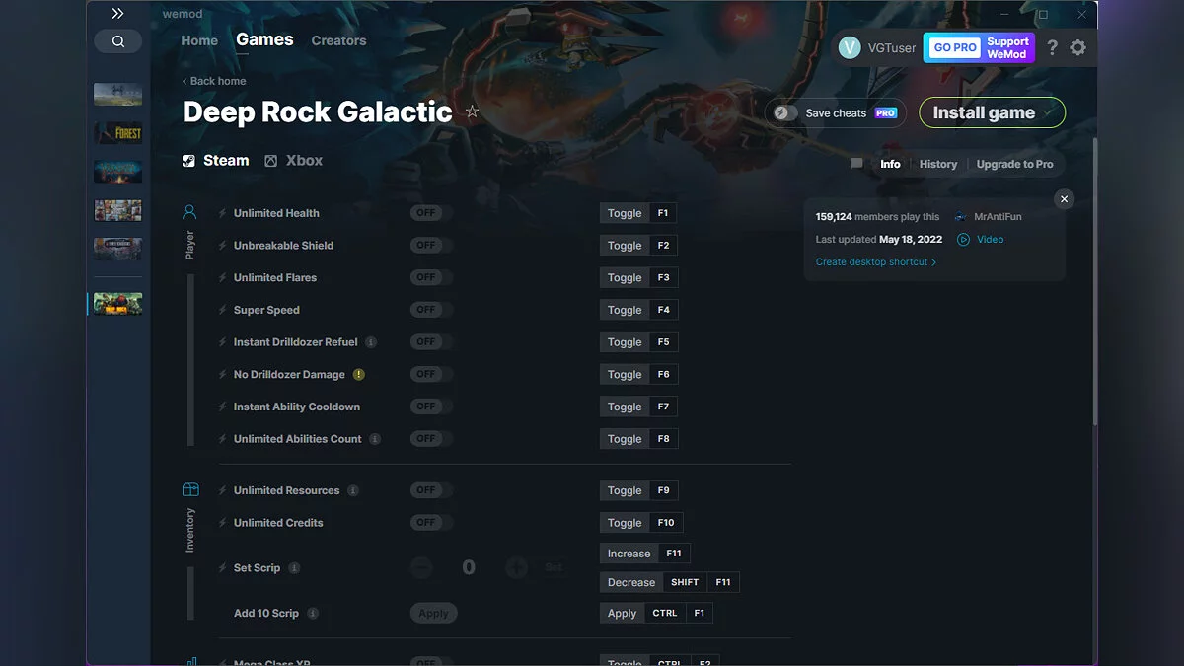Click the Apply button for Add 10 Scrip
The height and width of the screenshot is (666, 1184).
(x=433, y=613)
